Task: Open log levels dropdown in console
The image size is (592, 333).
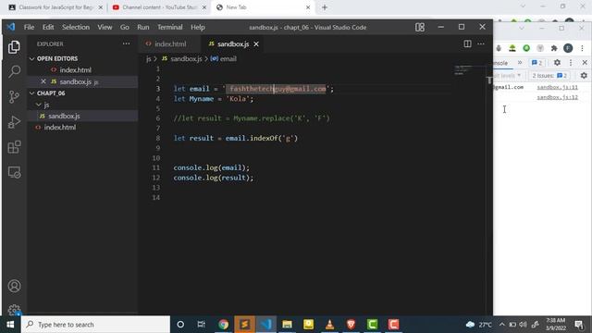Action: pos(507,76)
